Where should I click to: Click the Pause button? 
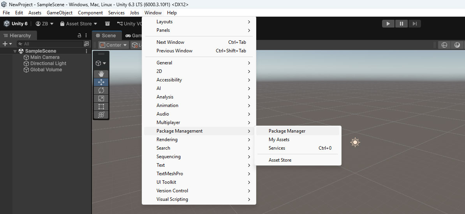[401, 24]
